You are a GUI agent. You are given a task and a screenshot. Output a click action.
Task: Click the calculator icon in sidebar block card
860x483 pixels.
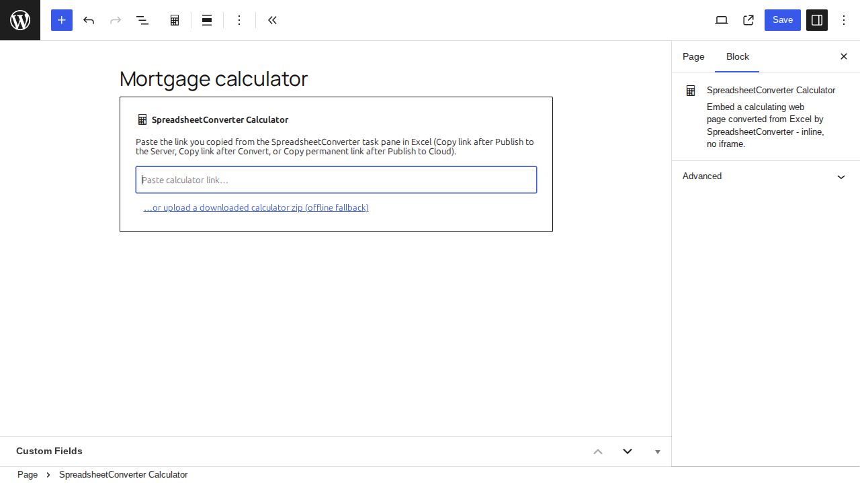(691, 91)
